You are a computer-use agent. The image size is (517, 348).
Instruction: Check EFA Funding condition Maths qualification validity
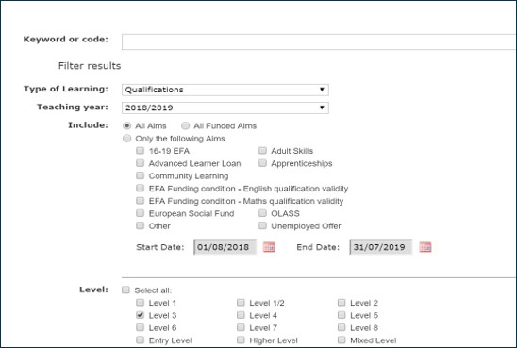coord(141,201)
